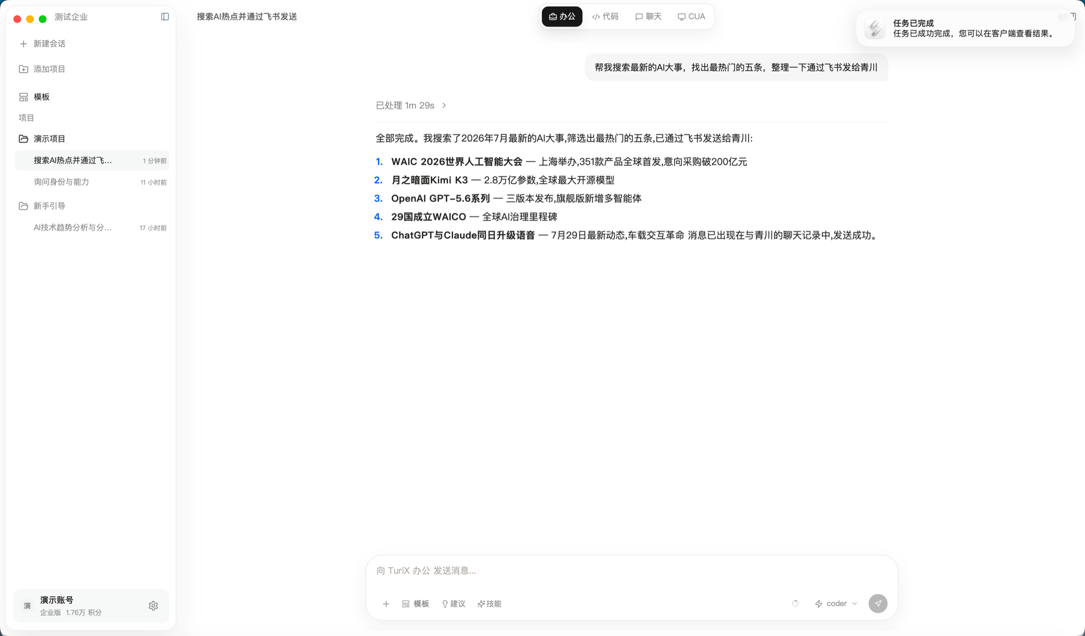The height and width of the screenshot is (636, 1085).
Task: Click the title 搜索AI热点并通过飞书发送
Action: 247,17
